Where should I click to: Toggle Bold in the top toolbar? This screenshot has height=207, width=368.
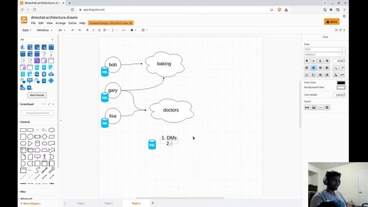click(x=87, y=30)
